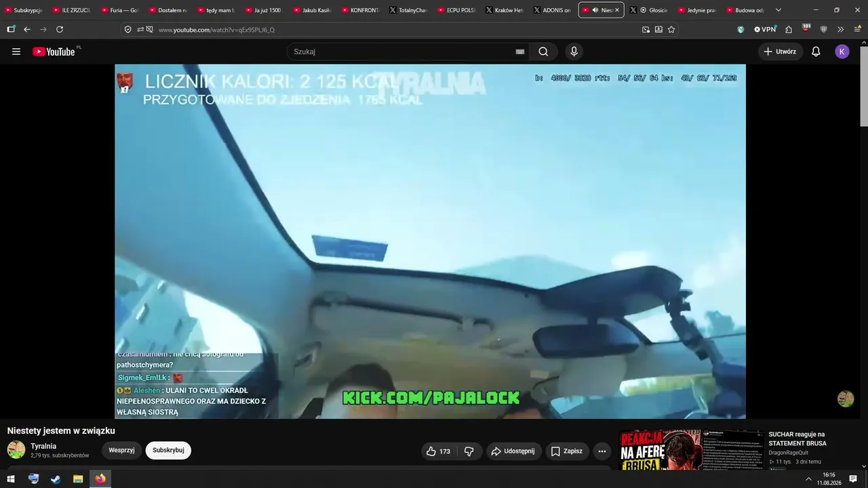Switch to the Kraków X tab
The width and height of the screenshot is (868, 488).
point(505,10)
